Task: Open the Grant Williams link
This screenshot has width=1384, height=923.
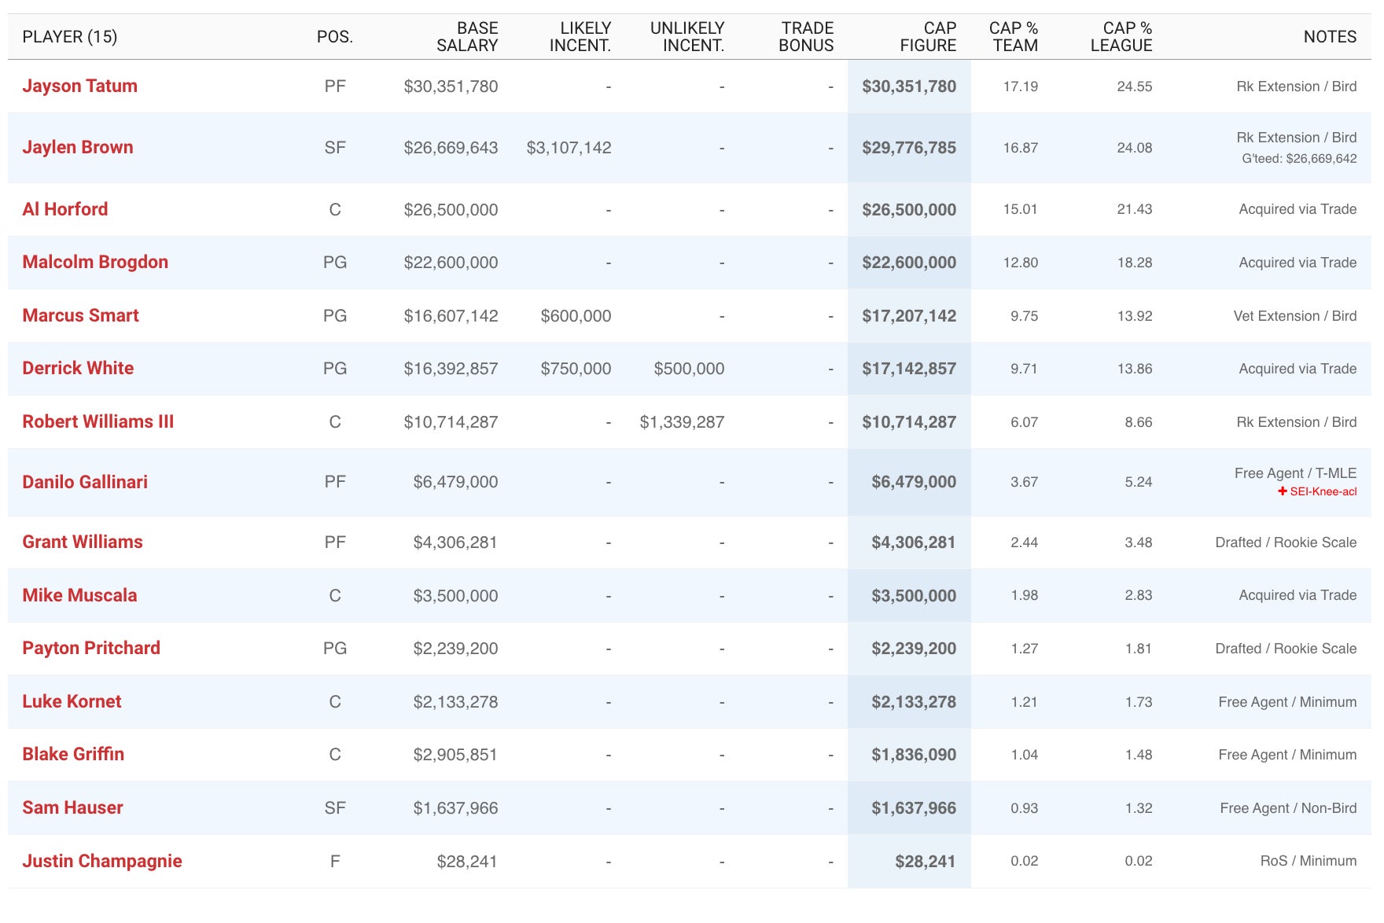Action: (x=82, y=542)
